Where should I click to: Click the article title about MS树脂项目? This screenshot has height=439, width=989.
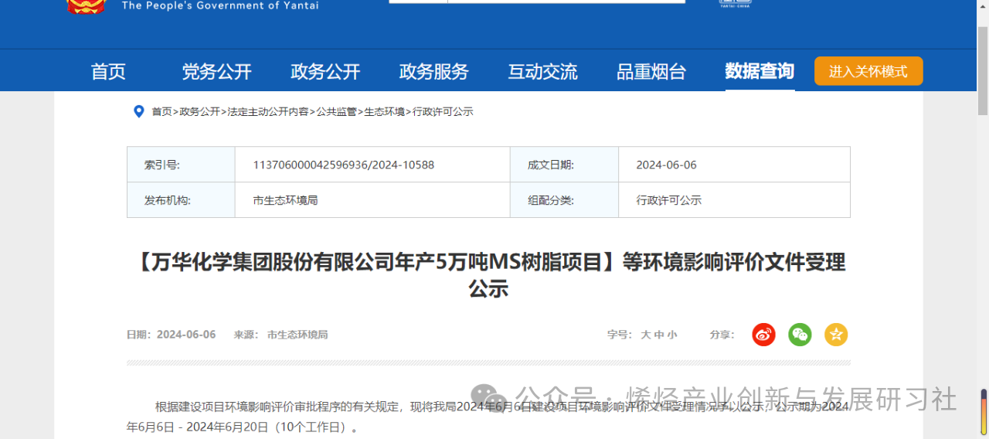[x=489, y=275]
